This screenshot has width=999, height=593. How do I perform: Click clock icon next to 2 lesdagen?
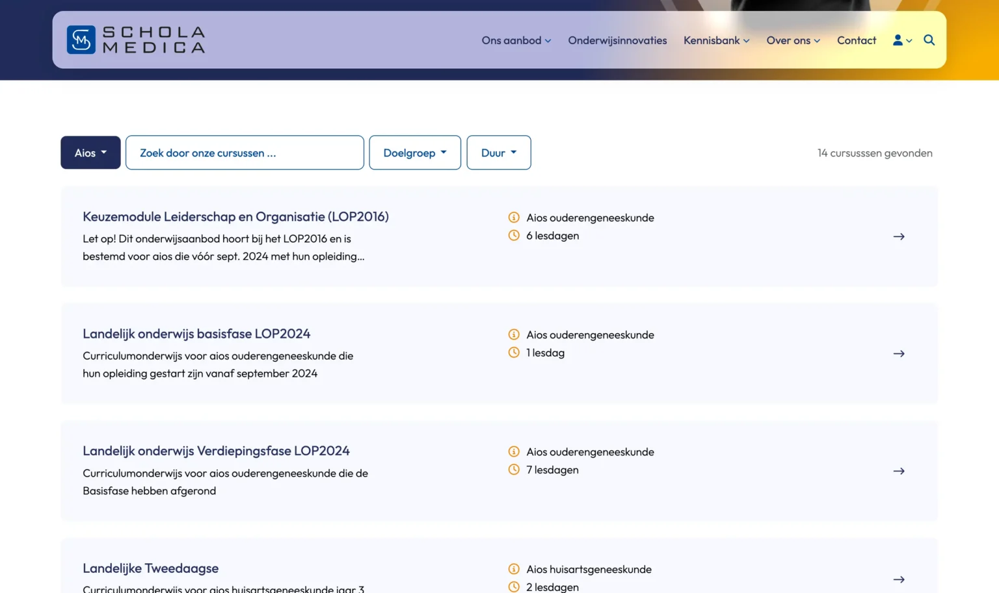pyautogui.click(x=514, y=587)
